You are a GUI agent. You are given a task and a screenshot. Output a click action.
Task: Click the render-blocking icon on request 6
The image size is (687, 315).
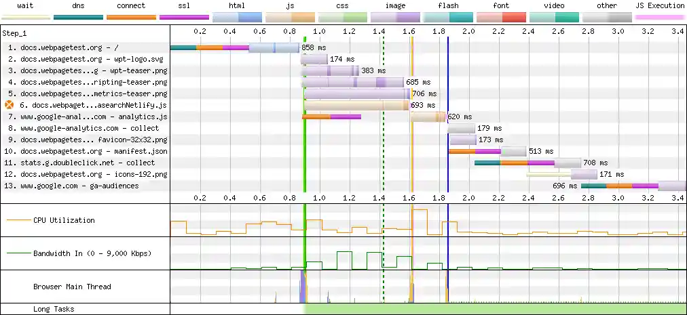click(x=9, y=105)
